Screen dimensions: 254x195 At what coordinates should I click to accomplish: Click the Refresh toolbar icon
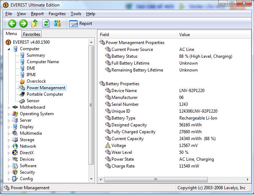point(46,23)
